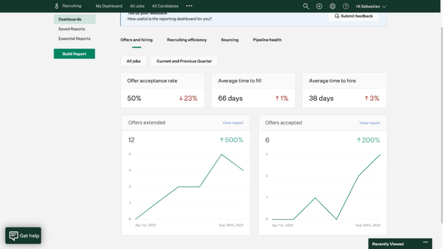This screenshot has width=443, height=249.
Task: Click the add plus circle icon
Action: point(319,6)
